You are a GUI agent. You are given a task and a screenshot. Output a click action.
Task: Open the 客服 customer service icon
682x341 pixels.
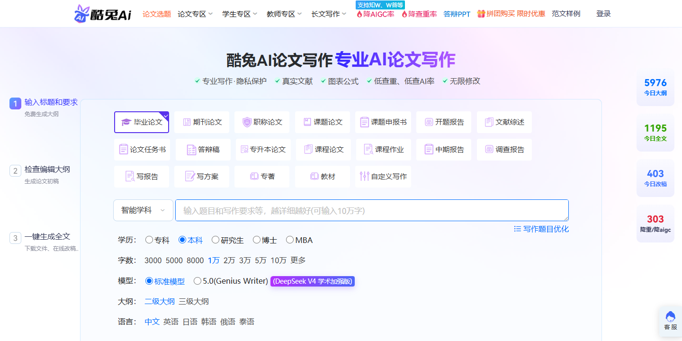click(670, 316)
